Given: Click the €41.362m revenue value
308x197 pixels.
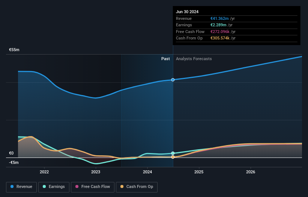Looking at the screenshot, I should (219, 18).
